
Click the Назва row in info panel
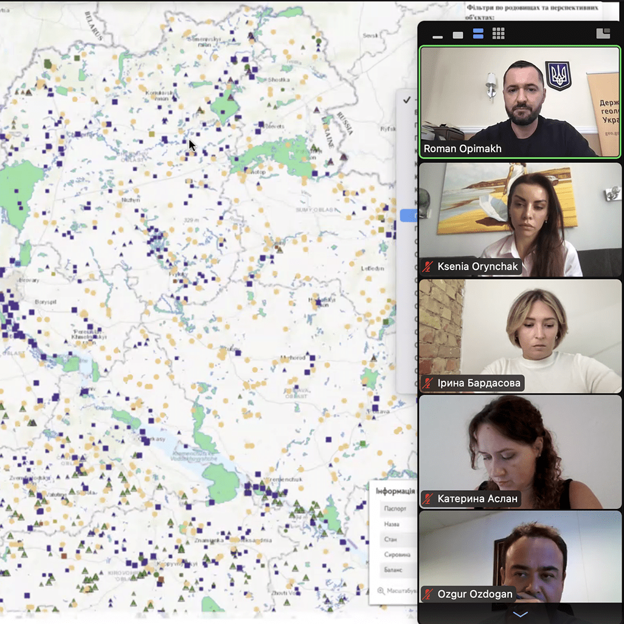398,524
